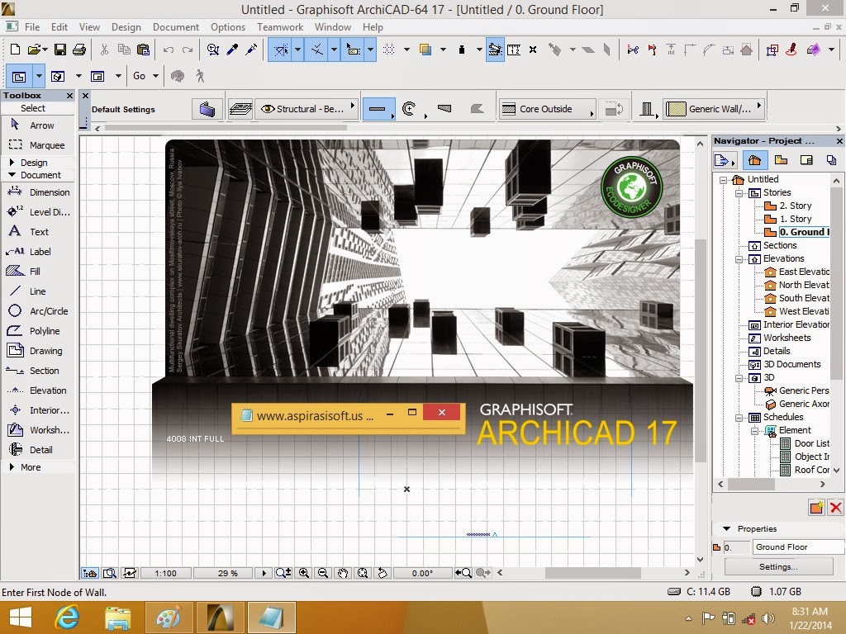The height and width of the screenshot is (634, 846).
Task: Click the Zoom In magnifier icon
Action: coord(304,573)
